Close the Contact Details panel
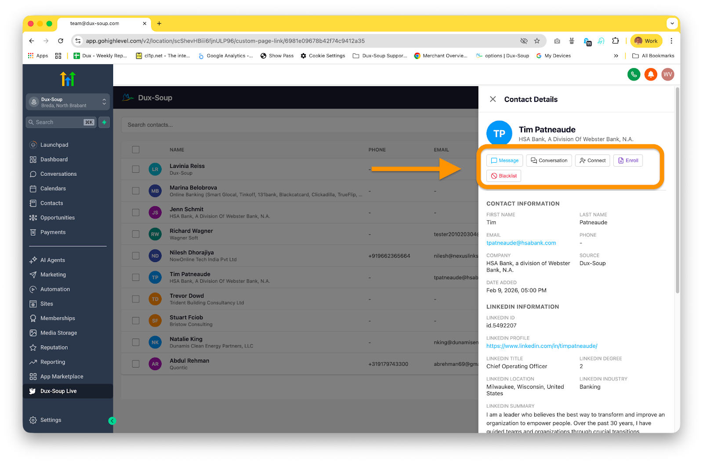The width and height of the screenshot is (703, 463). click(x=493, y=99)
